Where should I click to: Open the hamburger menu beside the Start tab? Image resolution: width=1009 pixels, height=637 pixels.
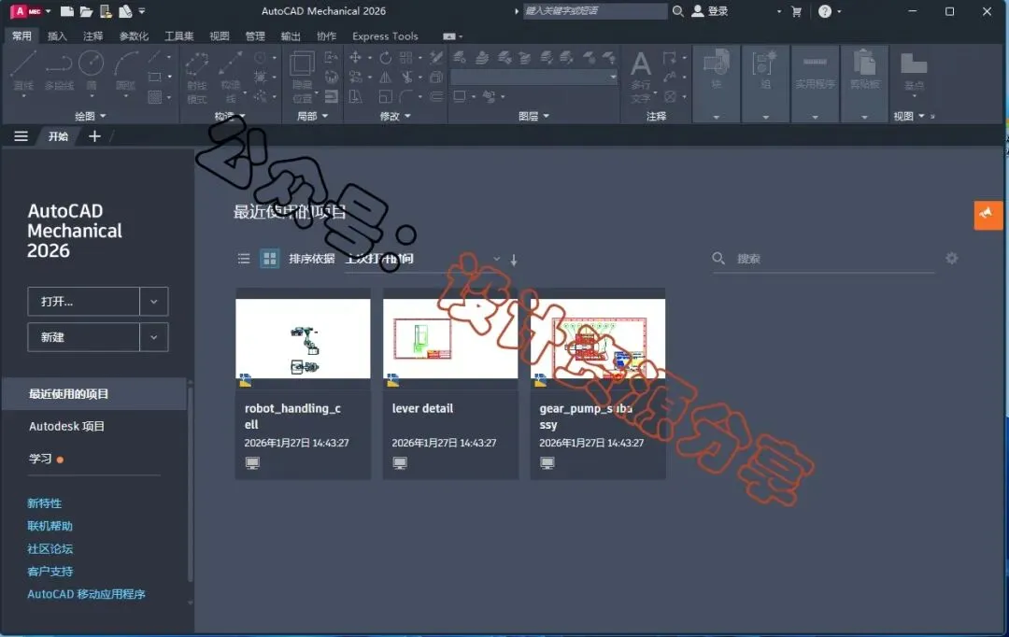[21, 136]
